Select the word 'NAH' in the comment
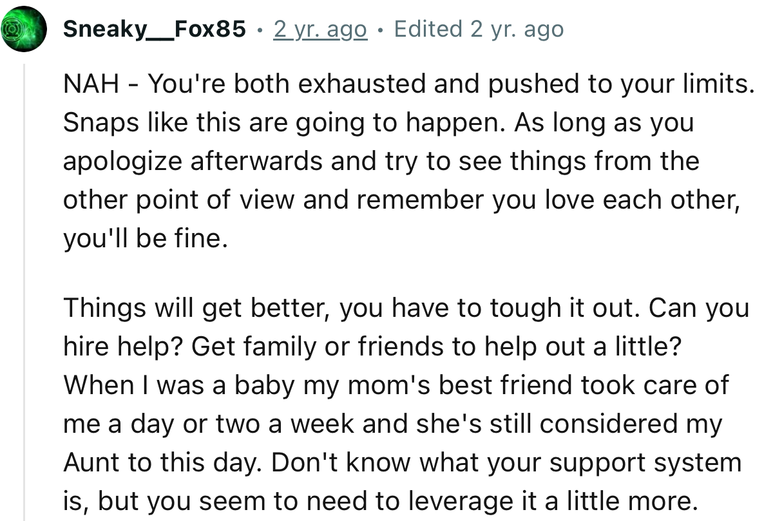 tap(89, 83)
